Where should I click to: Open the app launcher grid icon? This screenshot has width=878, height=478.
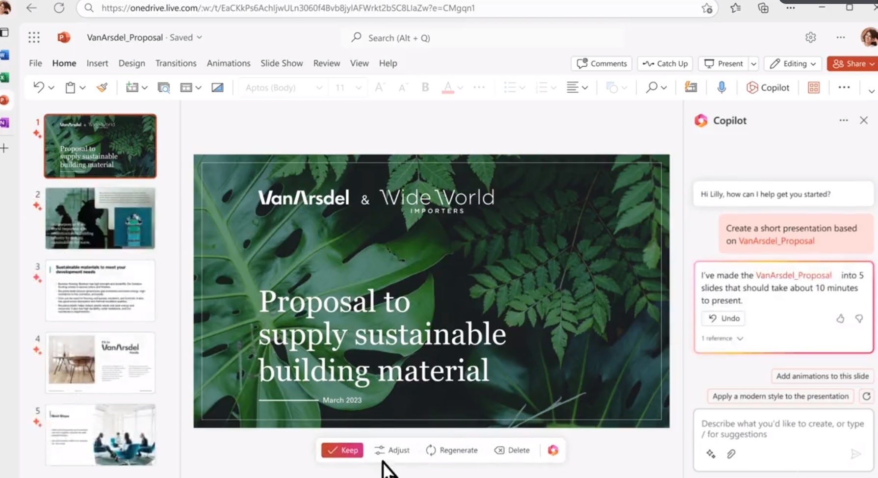click(34, 37)
